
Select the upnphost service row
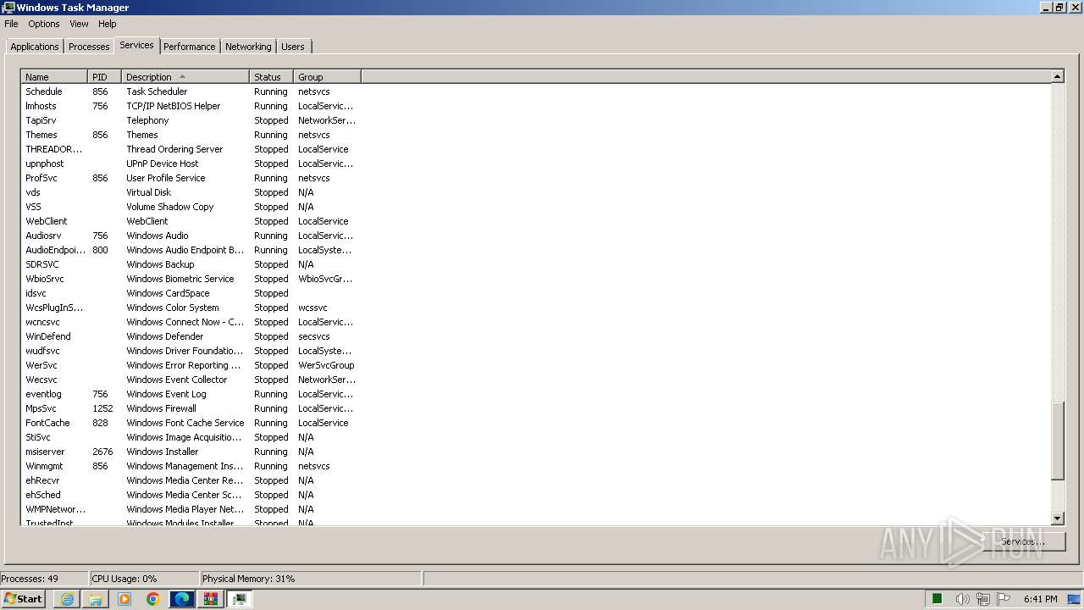[x=191, y=164]
